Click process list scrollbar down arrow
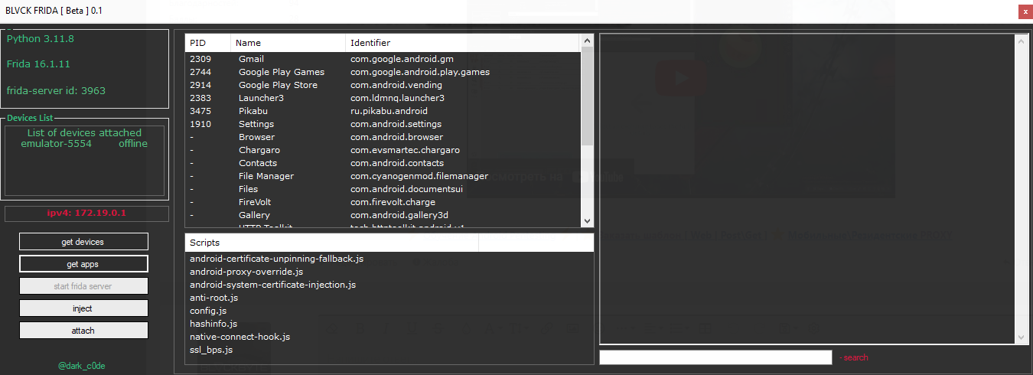This screenshot has height=375, width=1033. [587, 220]
